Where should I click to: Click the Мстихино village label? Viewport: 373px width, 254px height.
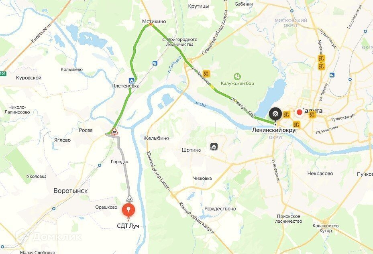[154, 21]
